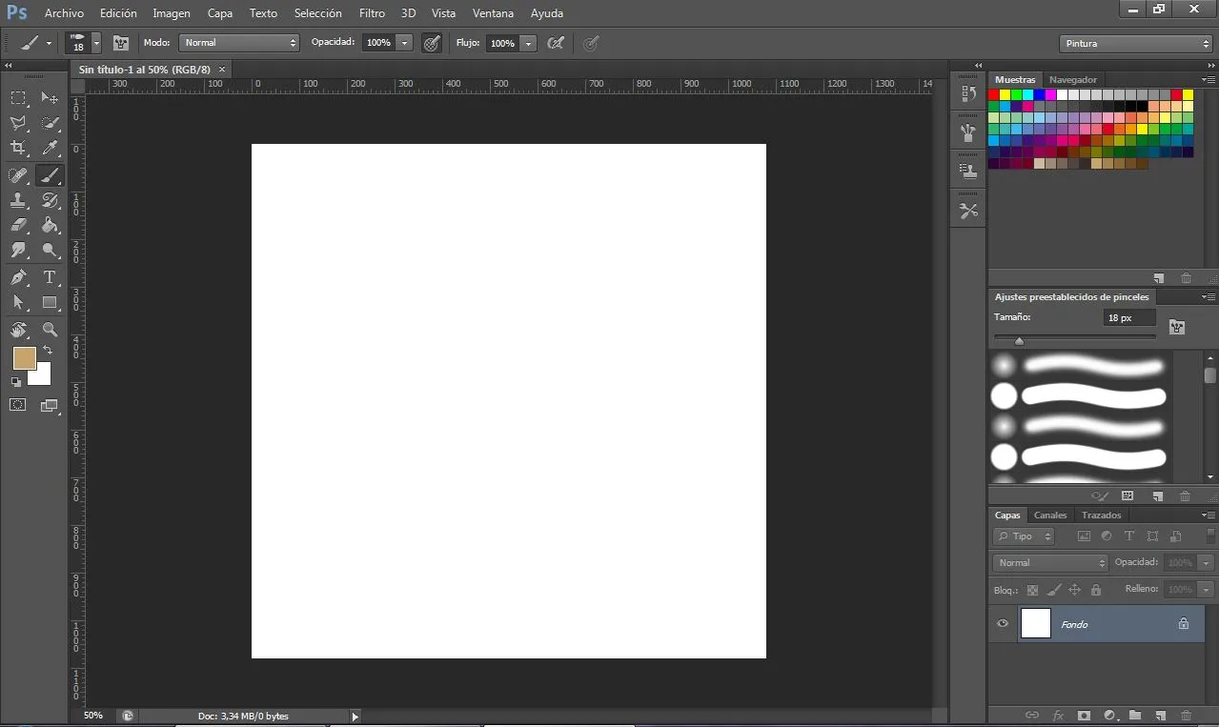Select the Rectangular Marquee tool

click(18, 98)
